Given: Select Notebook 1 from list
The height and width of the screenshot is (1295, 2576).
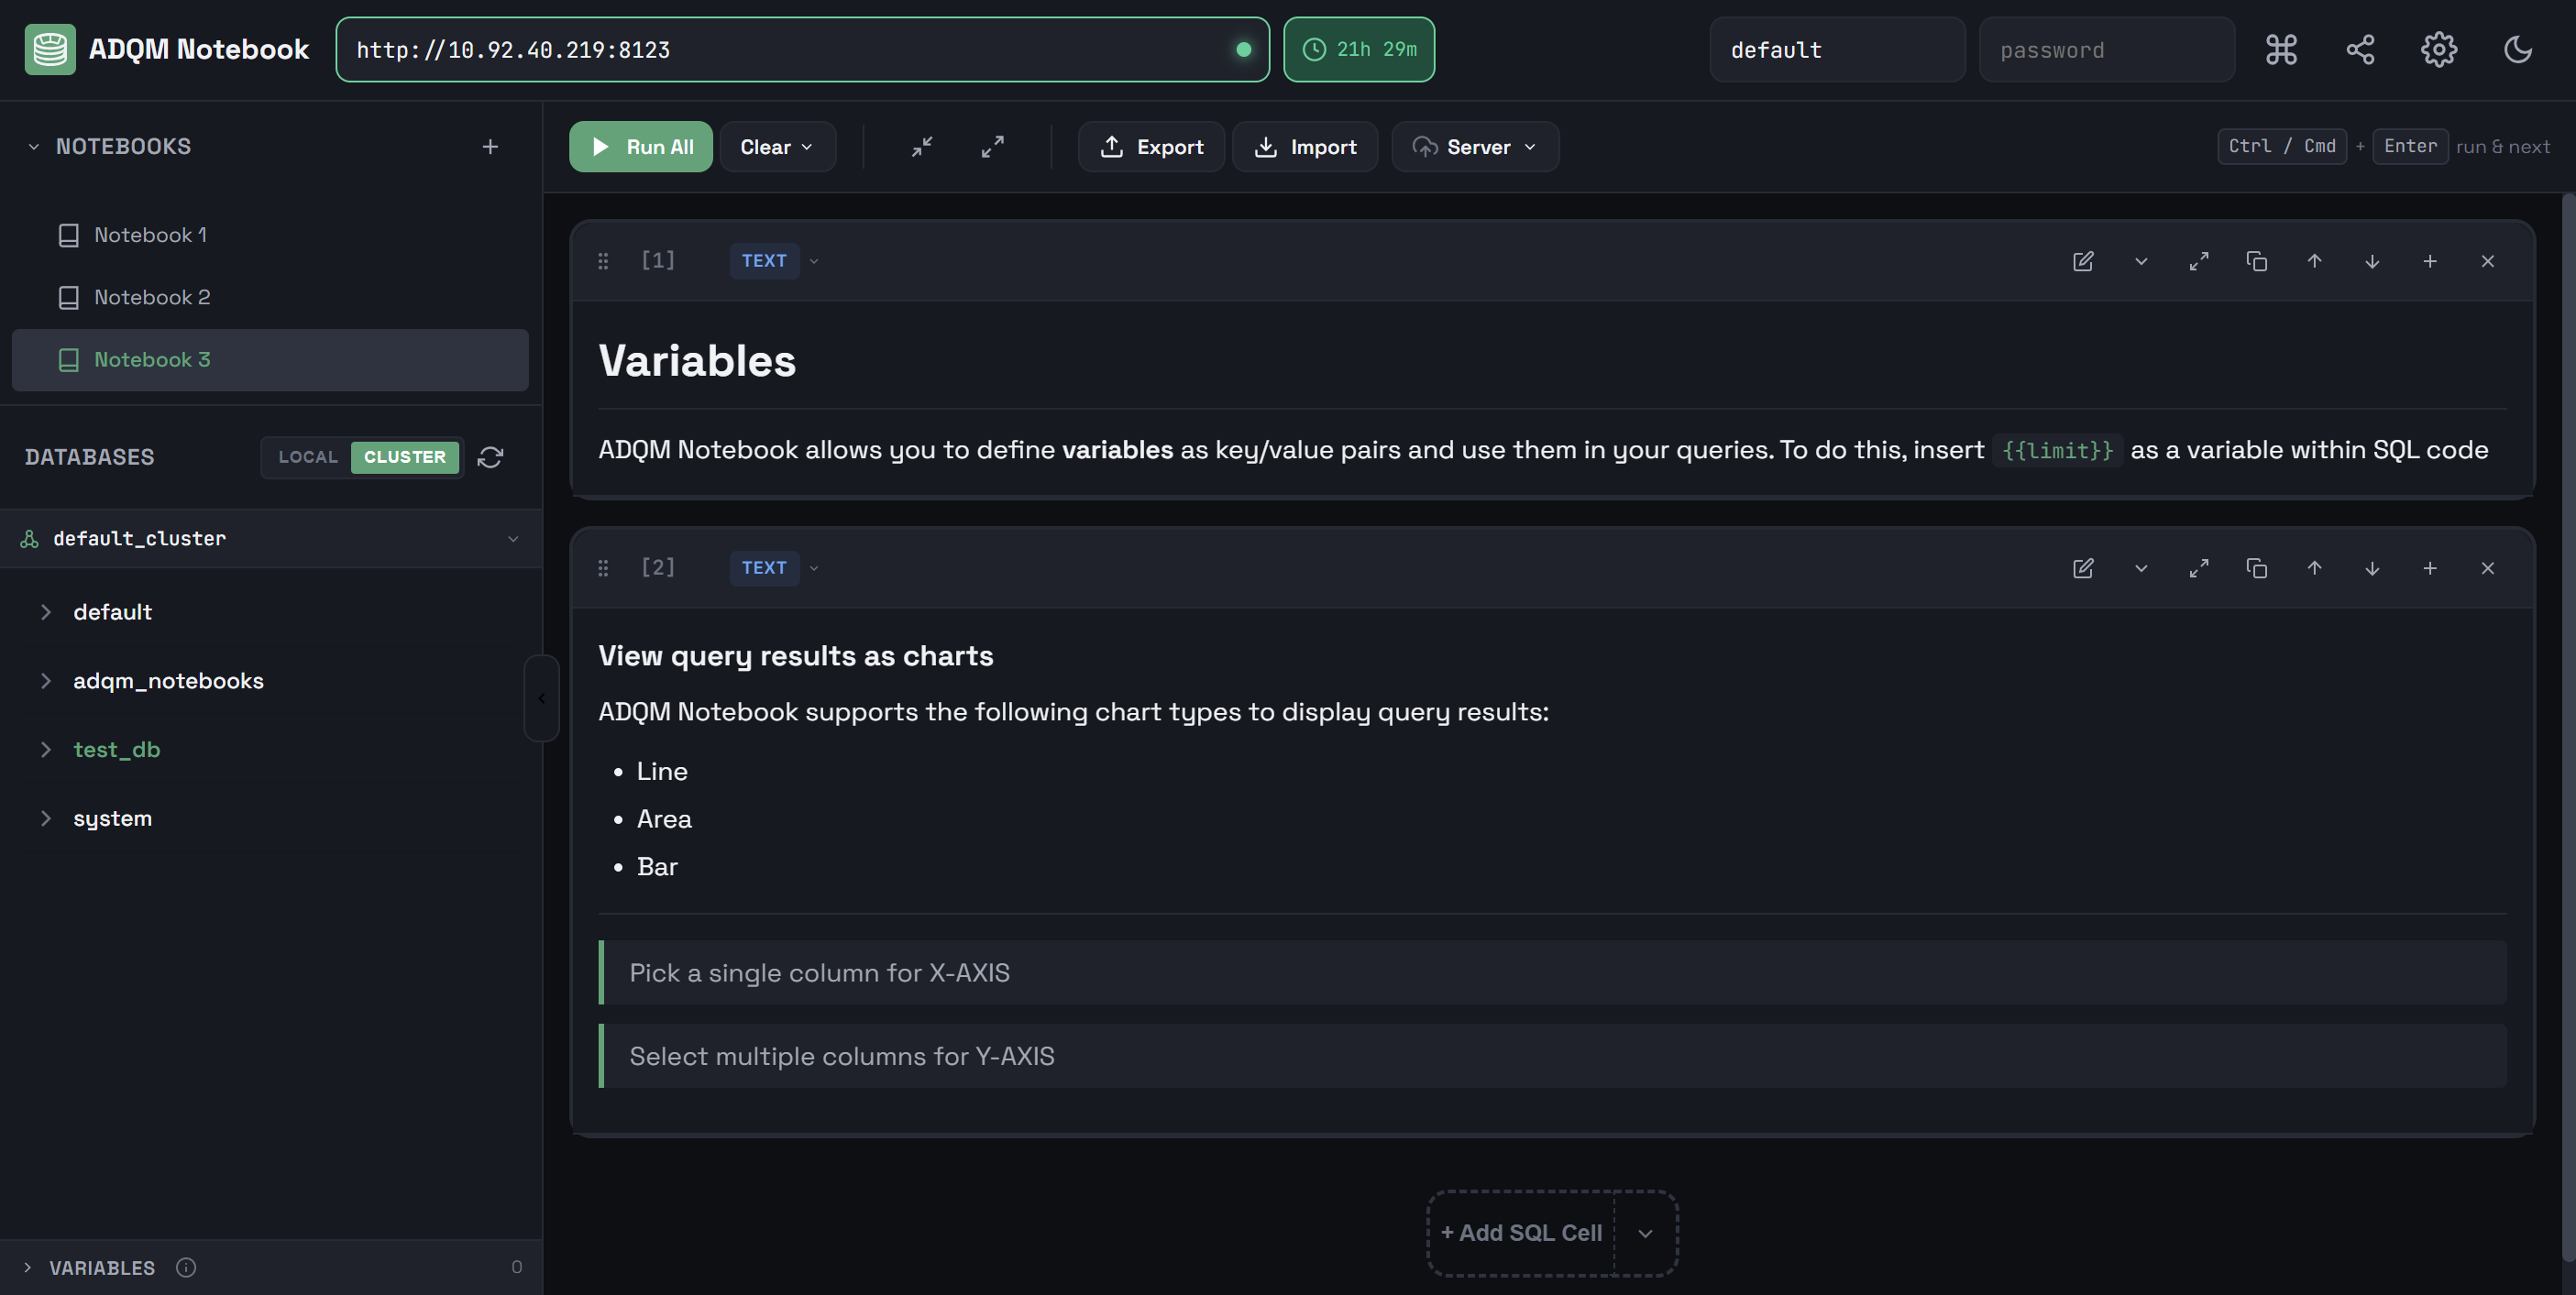Looking at the screenshot, I should 150,235.
